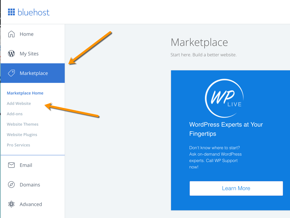Navigate to My Sites
The height and width of the screenshot is (218, 290).
tap(29, 54)
